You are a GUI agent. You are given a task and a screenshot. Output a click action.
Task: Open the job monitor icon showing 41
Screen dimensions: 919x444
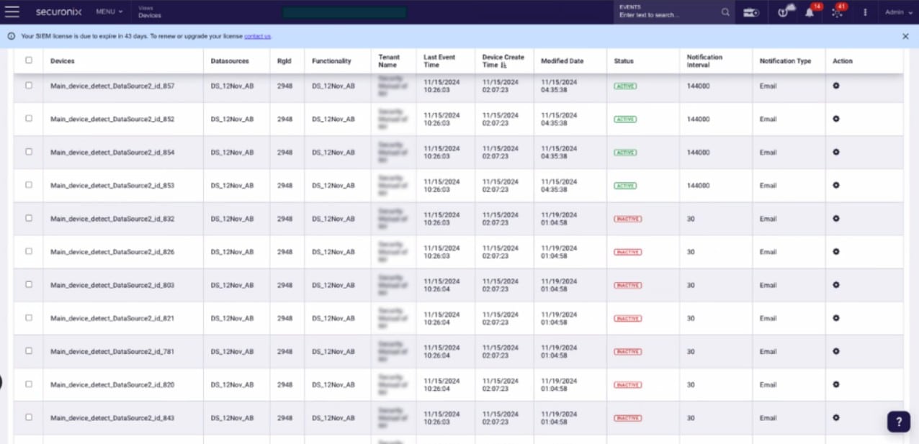[838, 12]
